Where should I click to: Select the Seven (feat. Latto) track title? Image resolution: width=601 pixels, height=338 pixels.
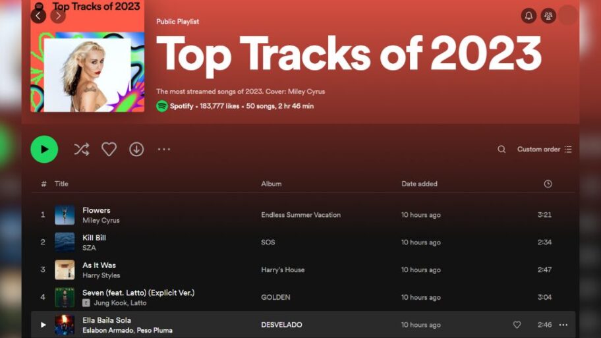138,293
